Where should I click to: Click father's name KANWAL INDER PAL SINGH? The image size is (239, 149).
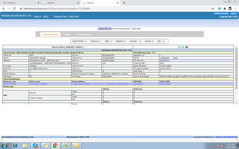click(x=115, y=74)
